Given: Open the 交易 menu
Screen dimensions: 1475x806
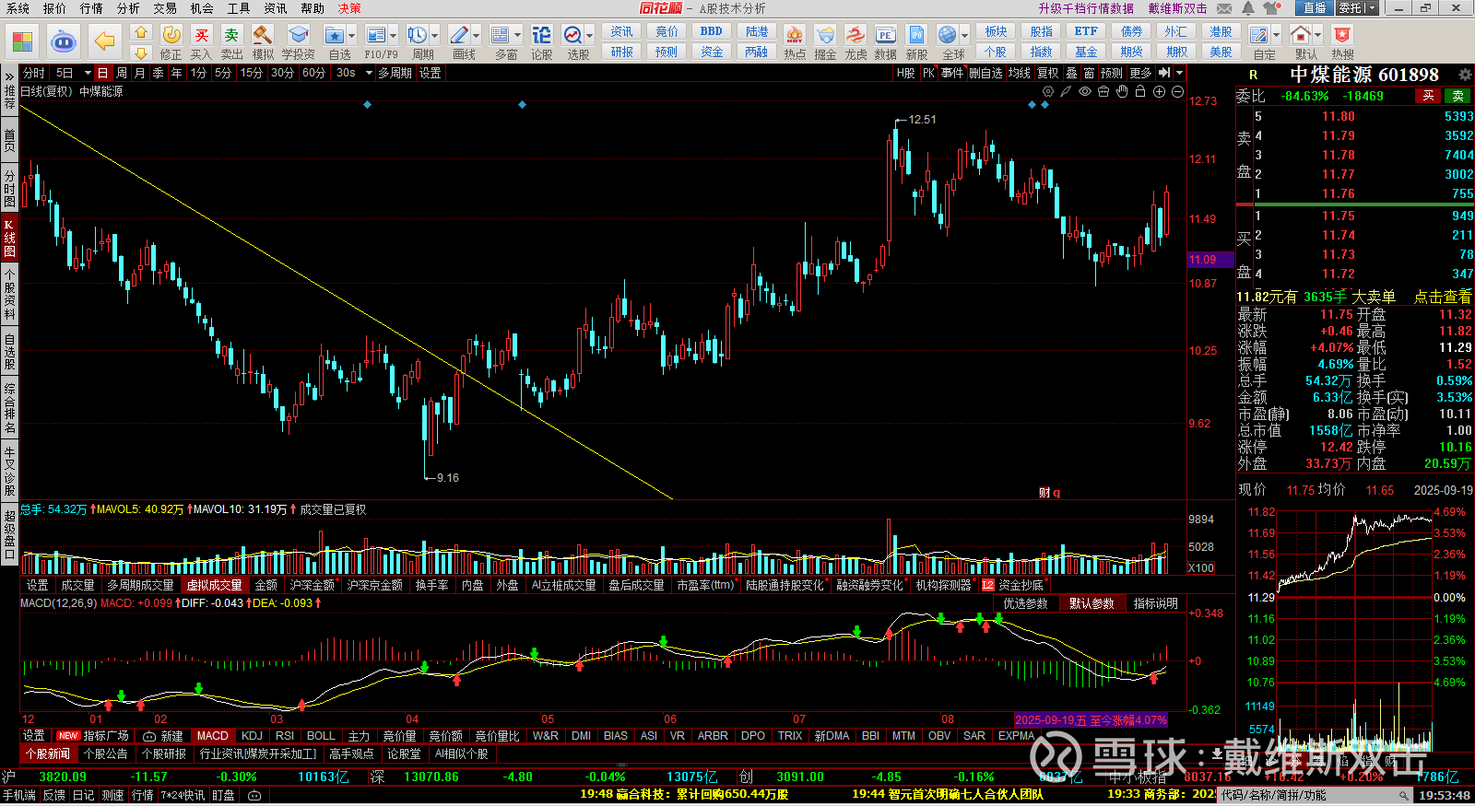Looking at the screenshot, I should coord(165,8).
